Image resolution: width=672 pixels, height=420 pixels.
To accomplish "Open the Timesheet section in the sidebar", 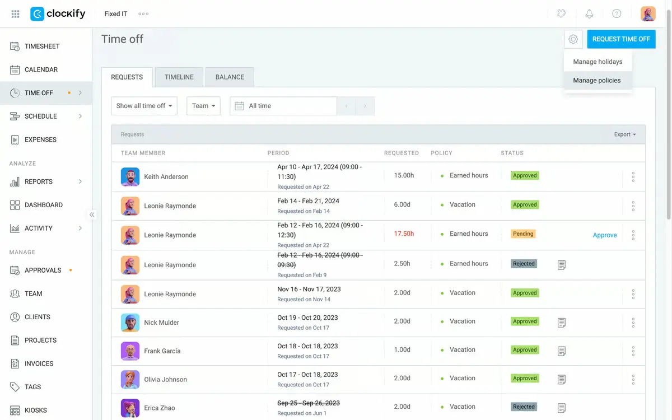I will tap(42, 46).
